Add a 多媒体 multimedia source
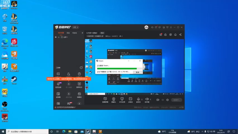This screenshot has width=238, height=134. point(131,100)
